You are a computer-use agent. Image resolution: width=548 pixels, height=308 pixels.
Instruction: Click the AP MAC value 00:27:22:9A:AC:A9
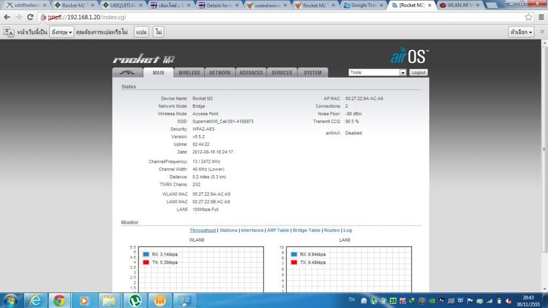(364, 99)
